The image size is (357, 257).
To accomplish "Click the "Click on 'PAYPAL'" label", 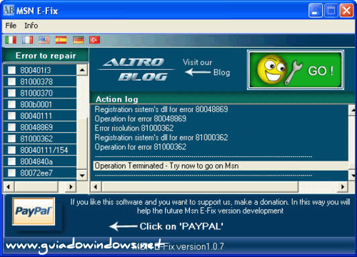I will click(181, 226).
